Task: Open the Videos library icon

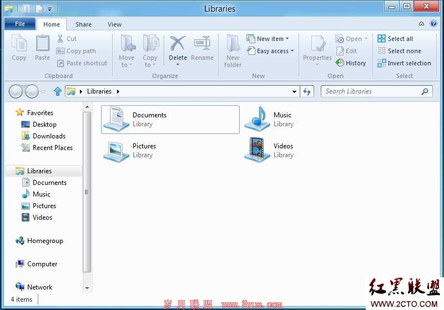Action: coord(258,150)
